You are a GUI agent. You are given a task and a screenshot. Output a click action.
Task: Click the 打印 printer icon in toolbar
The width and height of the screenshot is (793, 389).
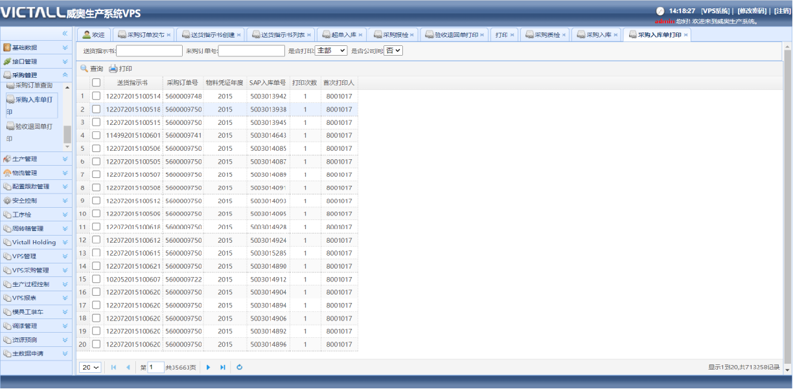click(x=113, y=69)
